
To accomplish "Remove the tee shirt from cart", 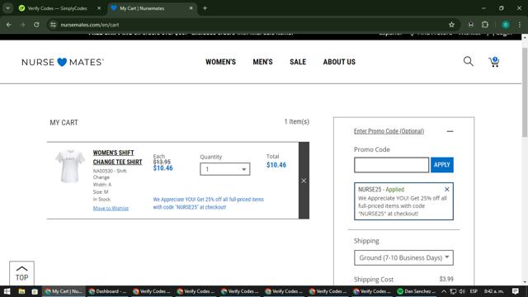I will pyautogui.click(x=304, y=181).
